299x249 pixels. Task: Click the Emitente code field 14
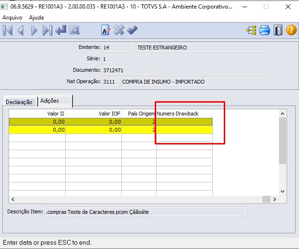119,48
